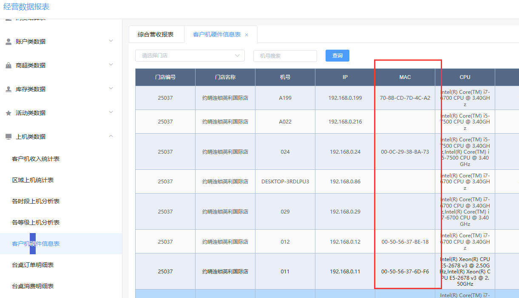Click MAC cell 00-0C-29-38-BA-73
Screen dimensions: 519x298
405,152
